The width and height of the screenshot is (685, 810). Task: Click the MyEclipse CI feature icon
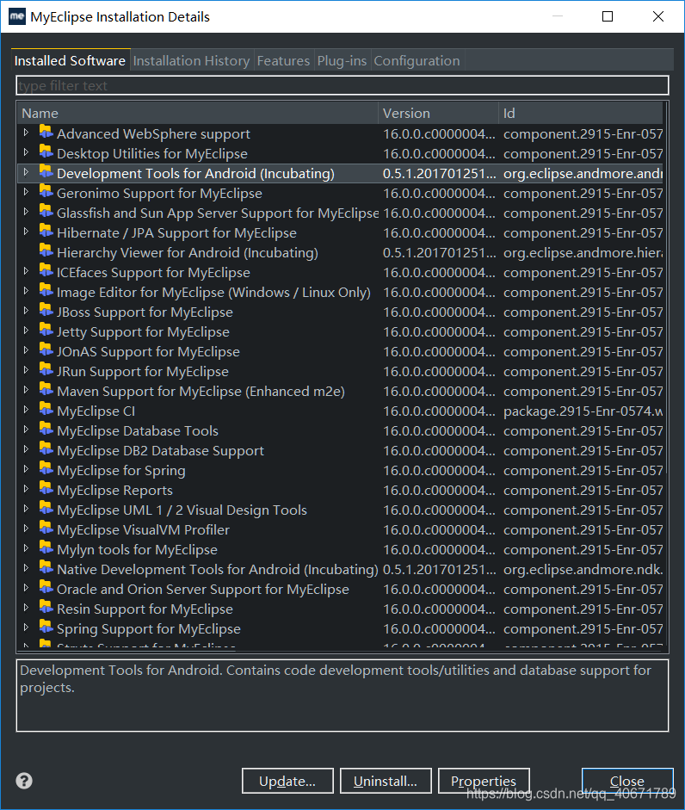[x=46, y=410]
